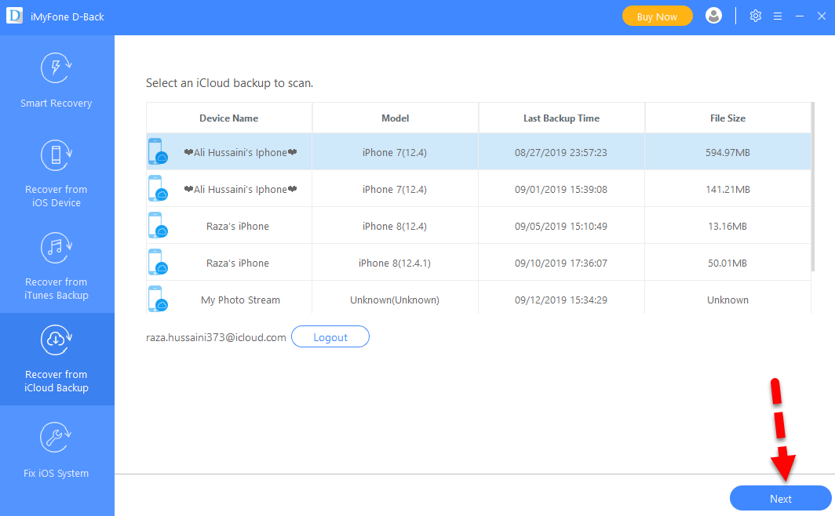
Task: Select the Recover from iOS Device icon
Action: 57,154
